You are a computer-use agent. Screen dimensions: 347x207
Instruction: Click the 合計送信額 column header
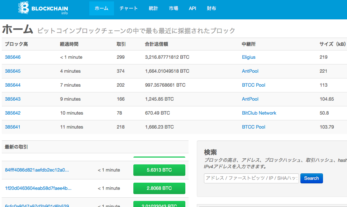pyautogui.click(x=156, y=44)
